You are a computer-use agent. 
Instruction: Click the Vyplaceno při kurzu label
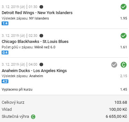click(x=17, y=89)
